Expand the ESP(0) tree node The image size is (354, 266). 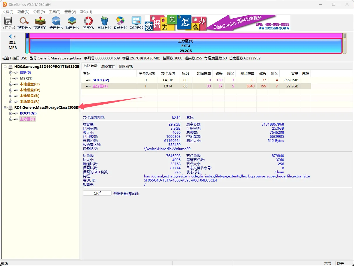[11, 73]
